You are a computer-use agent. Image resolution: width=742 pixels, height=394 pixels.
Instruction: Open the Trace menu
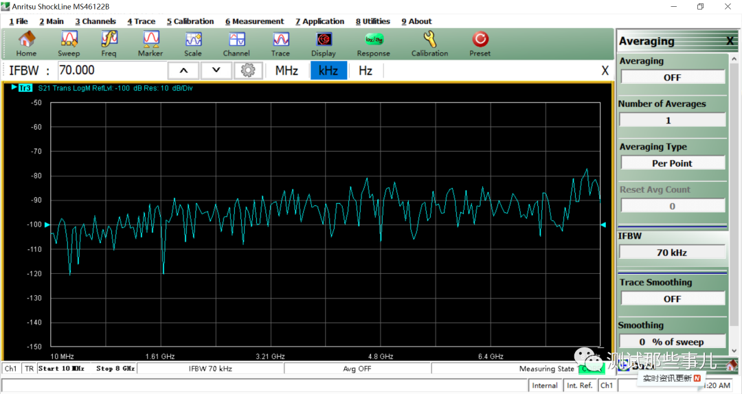point(141,21)
